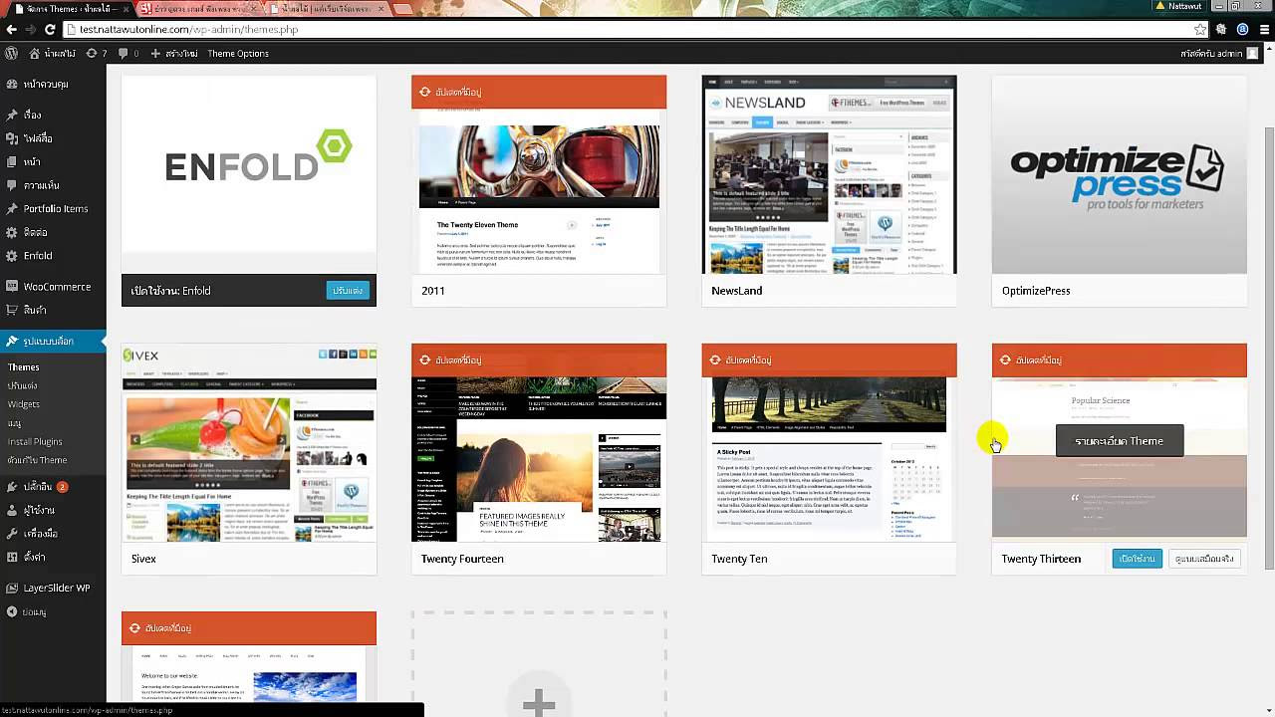Open Theme Options in admin bar
The height and width of the screenshot is (717, 1275).
238,53
